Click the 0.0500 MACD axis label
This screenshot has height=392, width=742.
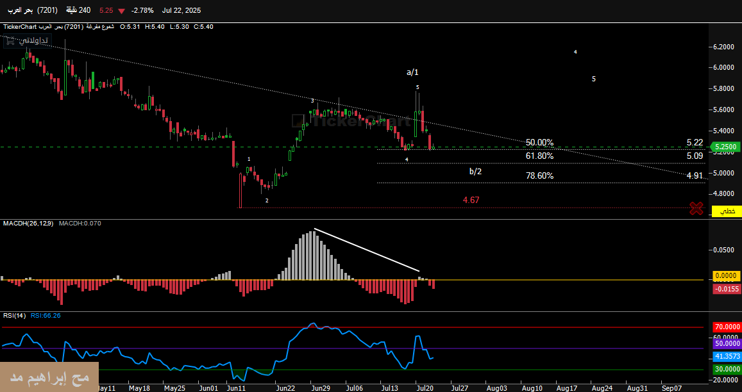723,250
